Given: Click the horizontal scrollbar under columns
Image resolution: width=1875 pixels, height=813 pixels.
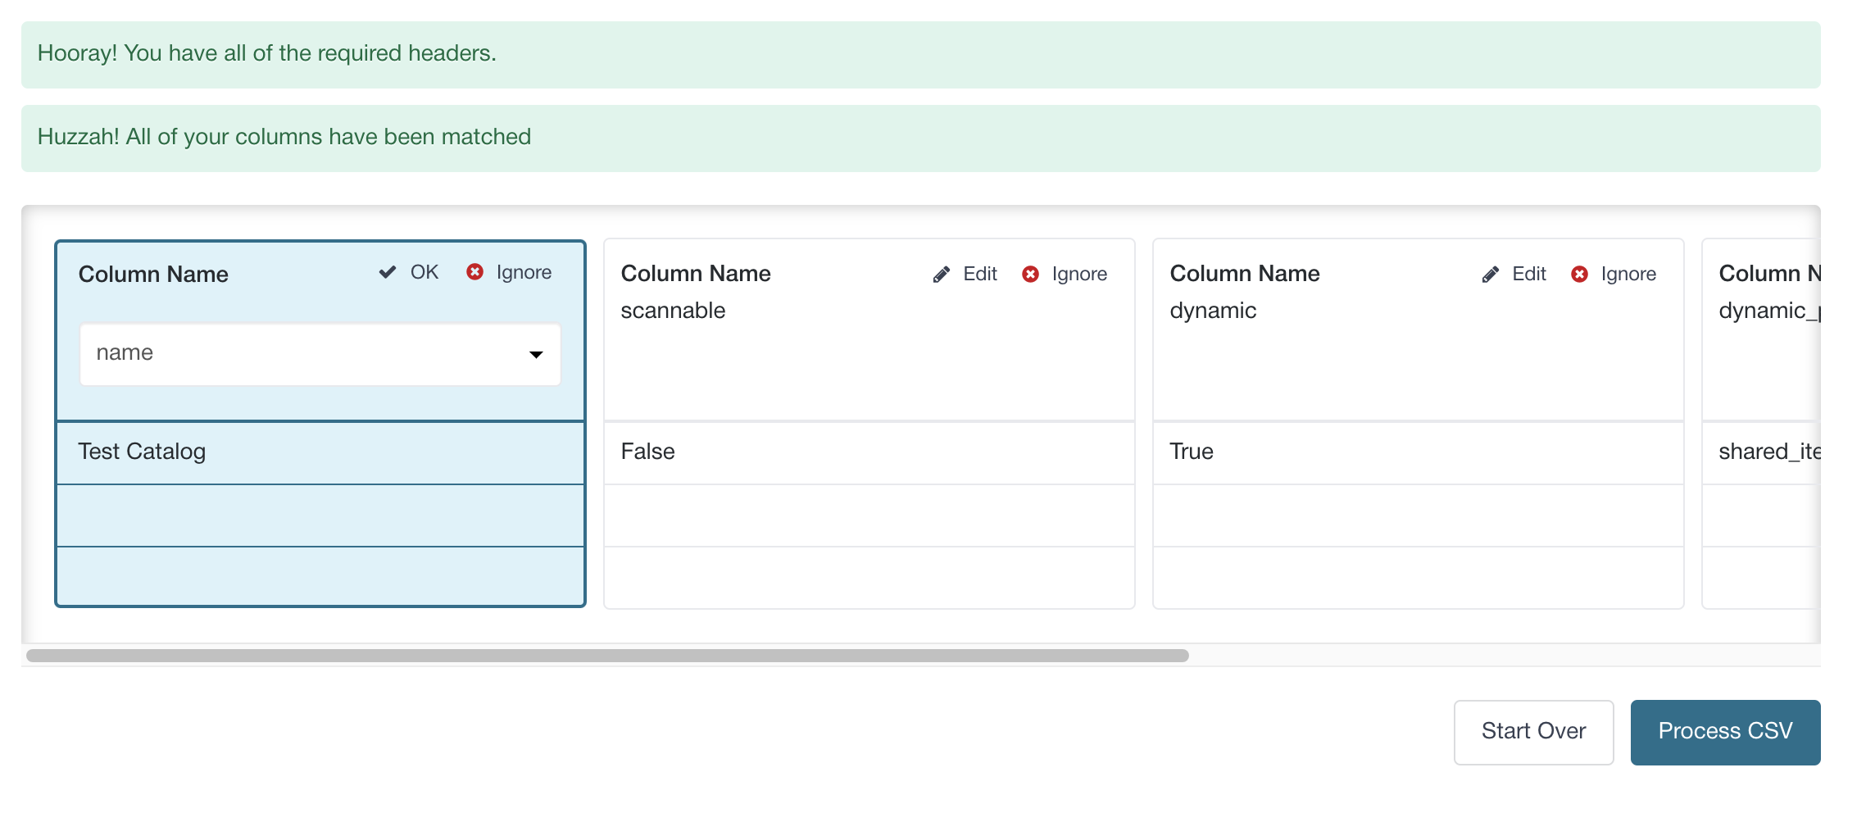Looking at the screenshot, I should [x=607, y=656].
